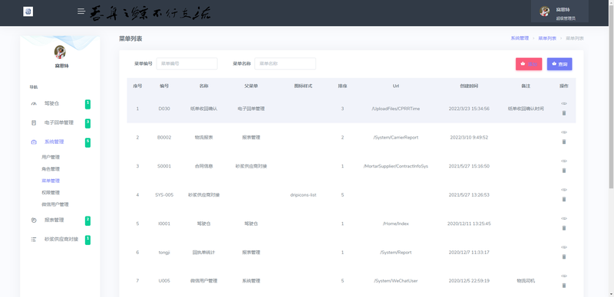Screen dimensions: 614x297
Task: Open the 报表管理 chart icon in the sidebar
Action: pyautogui.click(x=34, y=220)
